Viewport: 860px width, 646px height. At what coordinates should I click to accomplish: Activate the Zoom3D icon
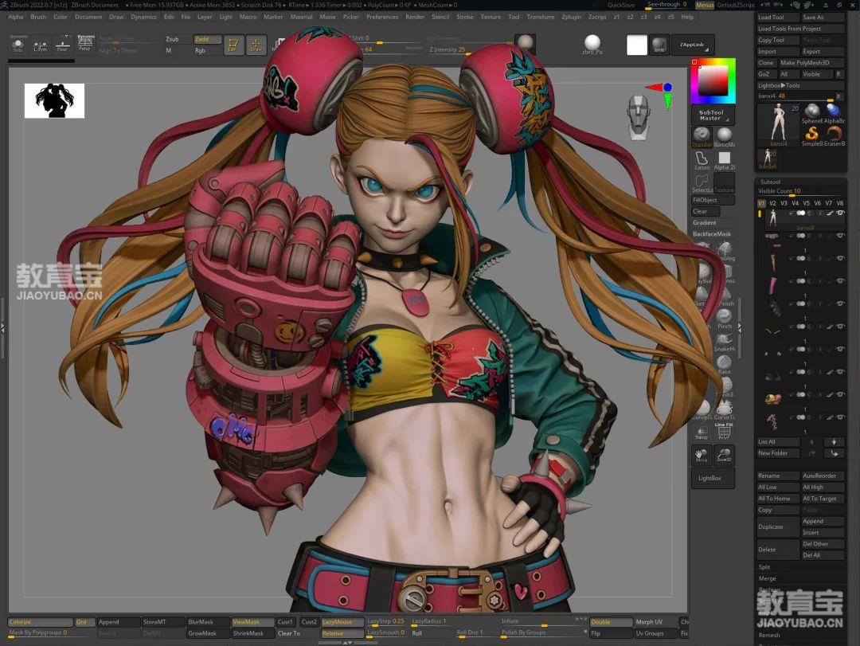(725, 455)
